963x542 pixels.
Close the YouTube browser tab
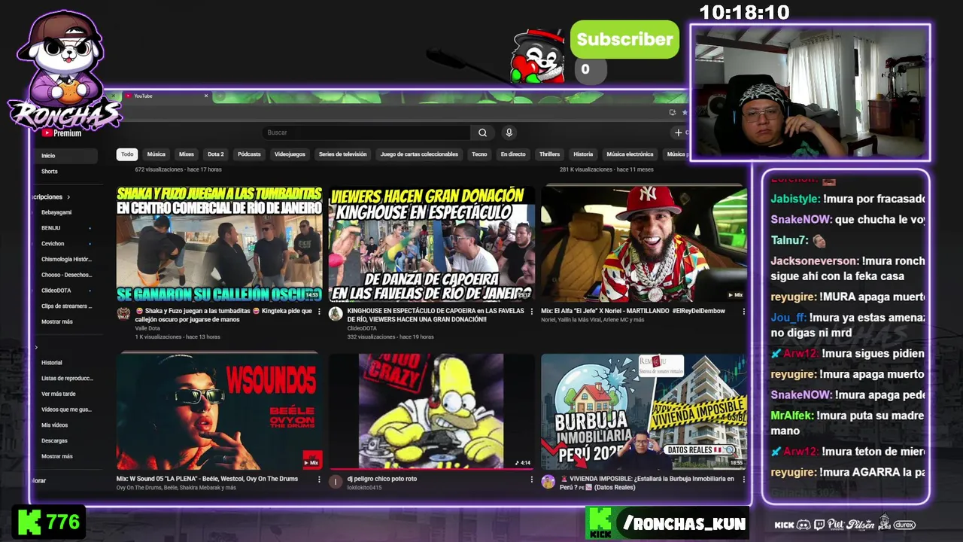(206, 96)
